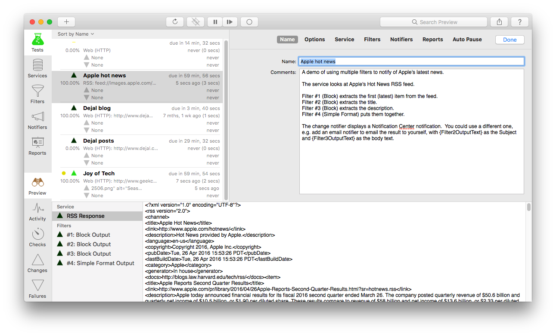Select #3: Block Output filter

(x=97, y=254)
